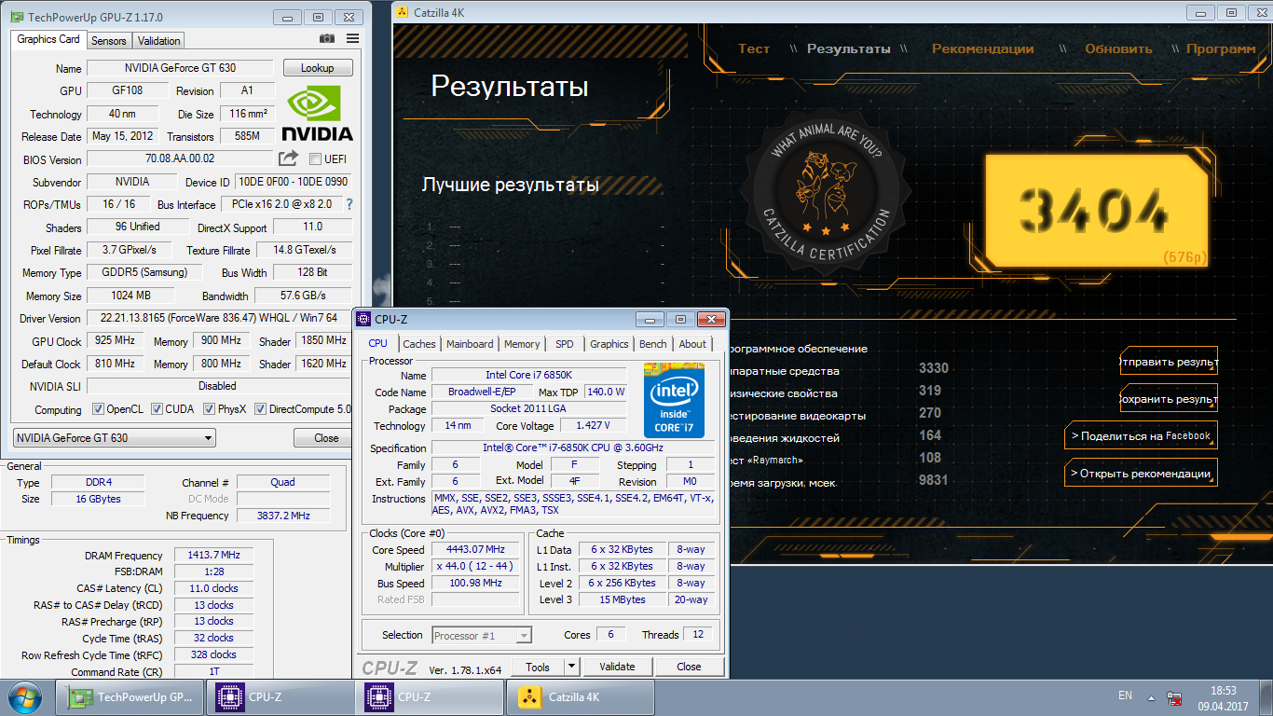Viewport: 1273px width, 716px height.
Task: Click the Lookup button in GPU-Z
Action: point(318,68)
